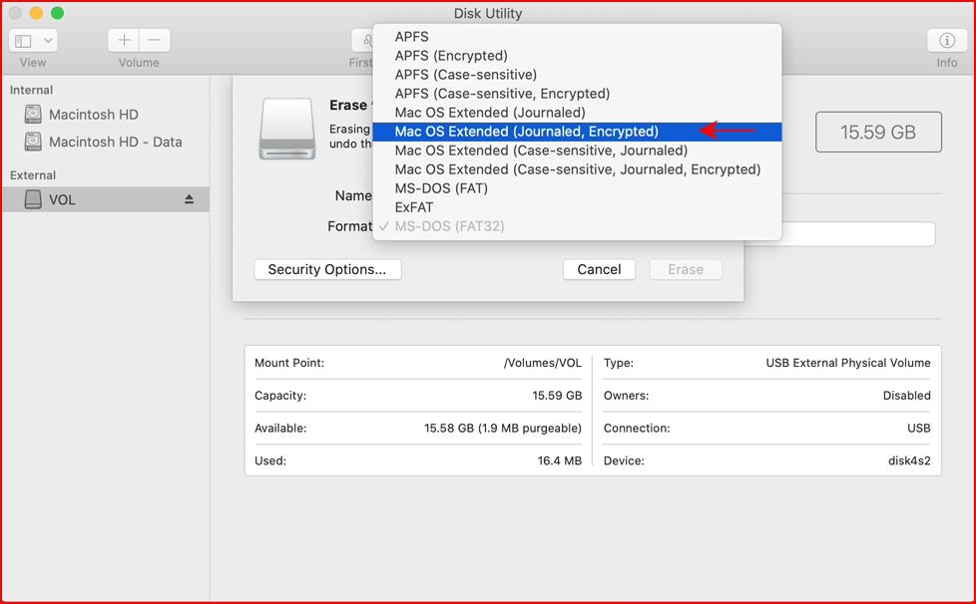Click the External sidebar section header
Screen dimensions: 976x604
tap(32, 175)
